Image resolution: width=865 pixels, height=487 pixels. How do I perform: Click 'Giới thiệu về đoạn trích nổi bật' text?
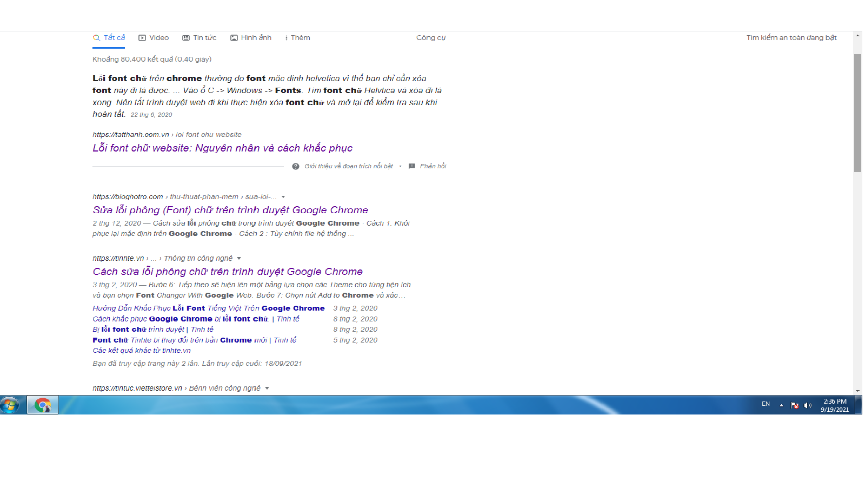[x=349, y=166]
